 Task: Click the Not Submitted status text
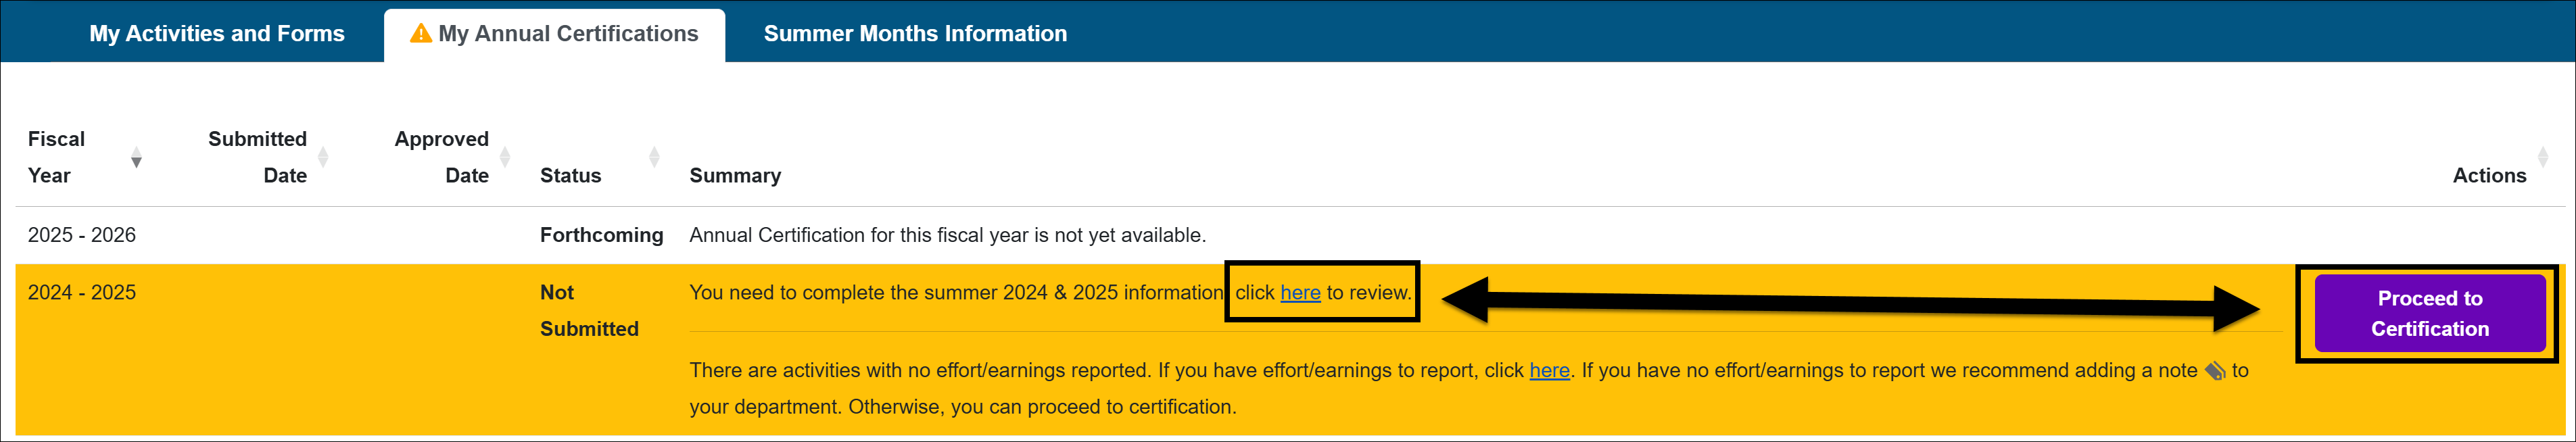pos(589,311)
